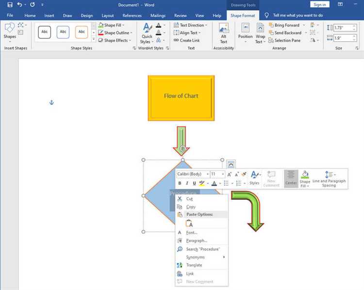Screen dimensions: 364x290
Task: Redo the last action
Action: coord(32,5)
